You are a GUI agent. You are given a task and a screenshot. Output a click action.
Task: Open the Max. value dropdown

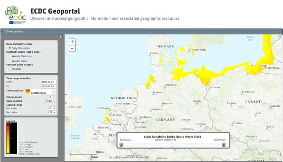point(52,112)
